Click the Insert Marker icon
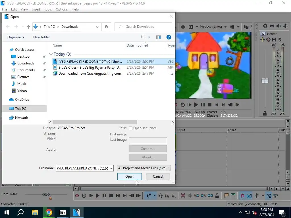The height and width of the screenshot is (218, 291). [226, 196]
